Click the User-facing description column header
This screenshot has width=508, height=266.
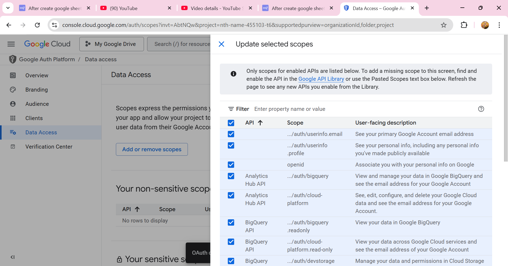coord(385,123)
